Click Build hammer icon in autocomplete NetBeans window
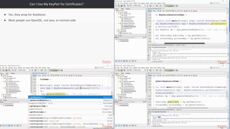 (x=32, y=70)
